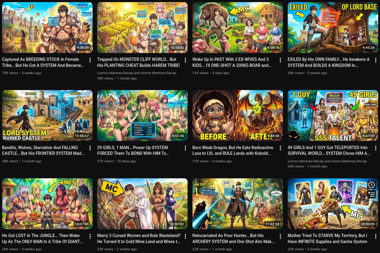
Task: Open the dragon "BEFORE / AFTER" thumbnail
Action: click(238, 115)
